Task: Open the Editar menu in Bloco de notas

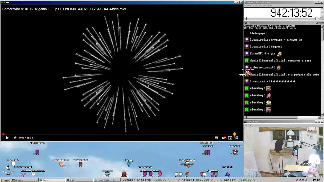Action: click(x=255, y=6)
